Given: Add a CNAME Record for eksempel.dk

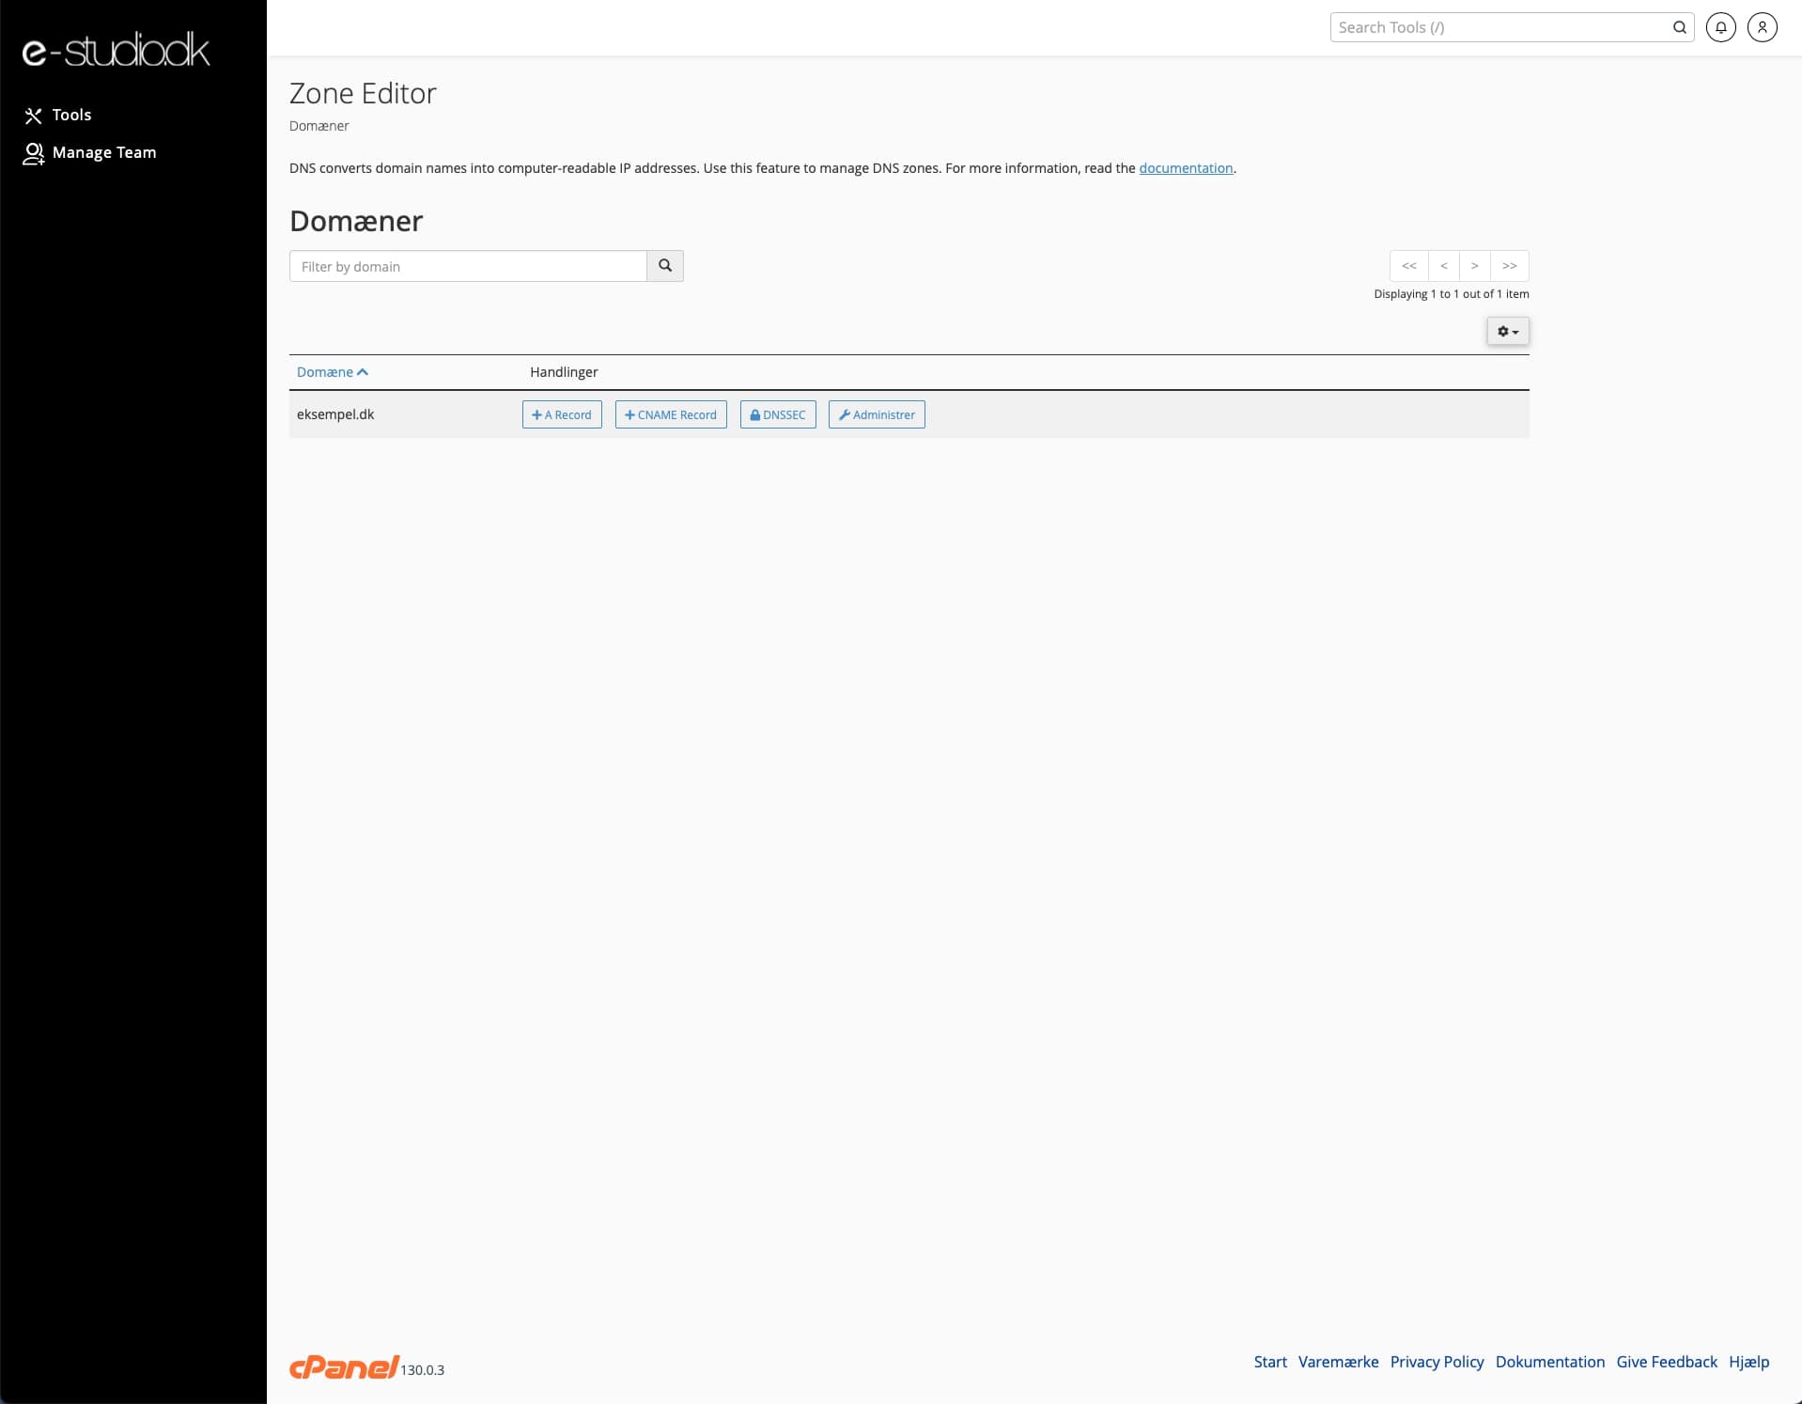Looking at the screenshot, I should [671, 414].
